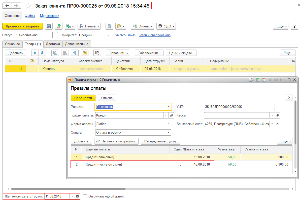
Task: Open calendar icon in payment rules title bar
Action: tap(263, 80)
